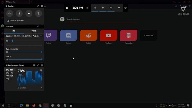Toggle the microphone while recording
Screen dimensions: 192x108
[38, 13]
